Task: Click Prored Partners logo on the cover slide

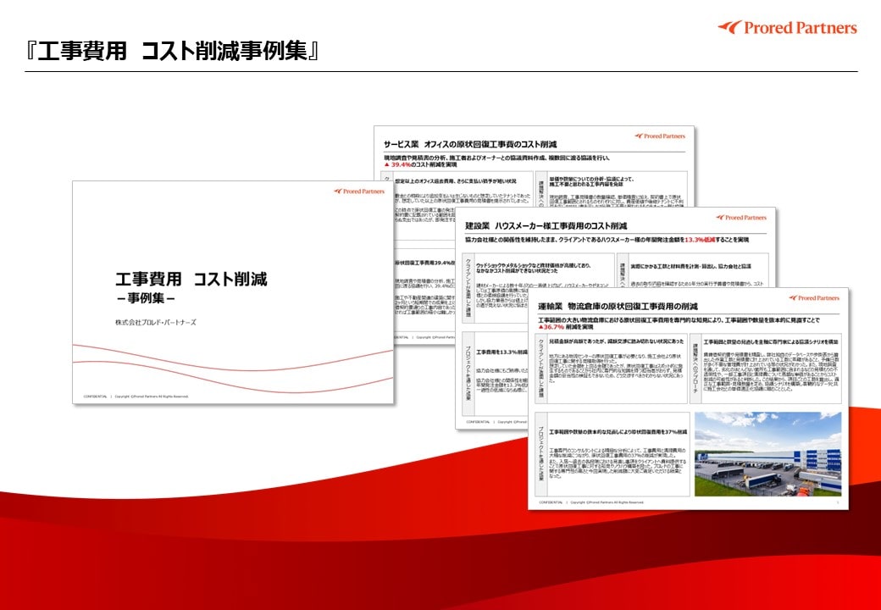Action: (359, 191)
